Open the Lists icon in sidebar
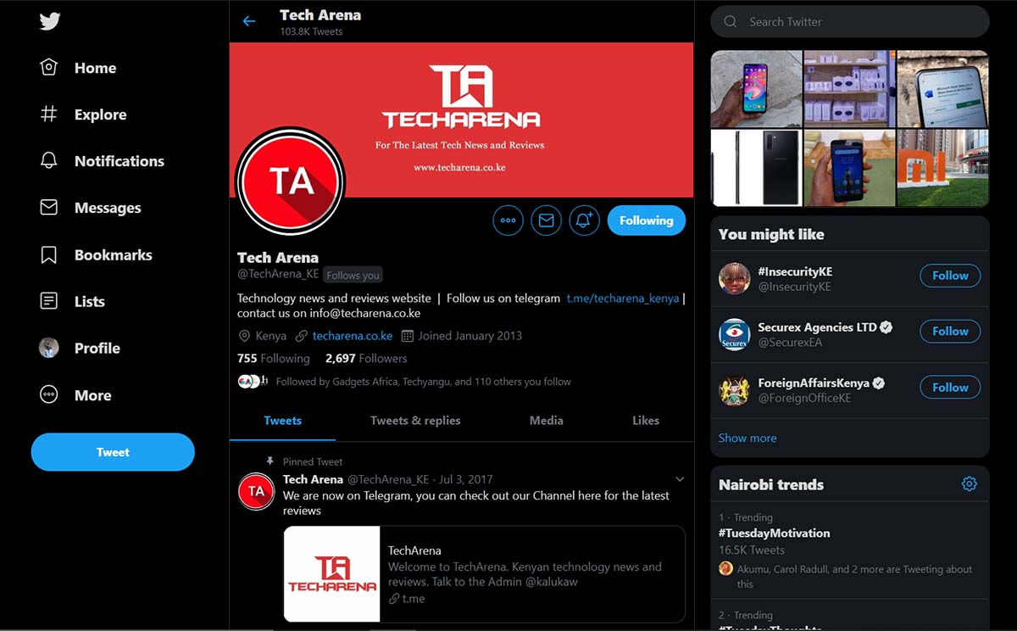This screenshot has height=631, width=1017. (49, 301)
